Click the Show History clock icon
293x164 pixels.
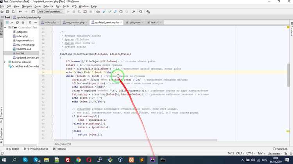(121, 12)
